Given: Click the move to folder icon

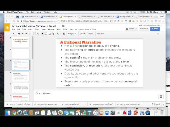Looking at the screenshot, I should point(63,26).
